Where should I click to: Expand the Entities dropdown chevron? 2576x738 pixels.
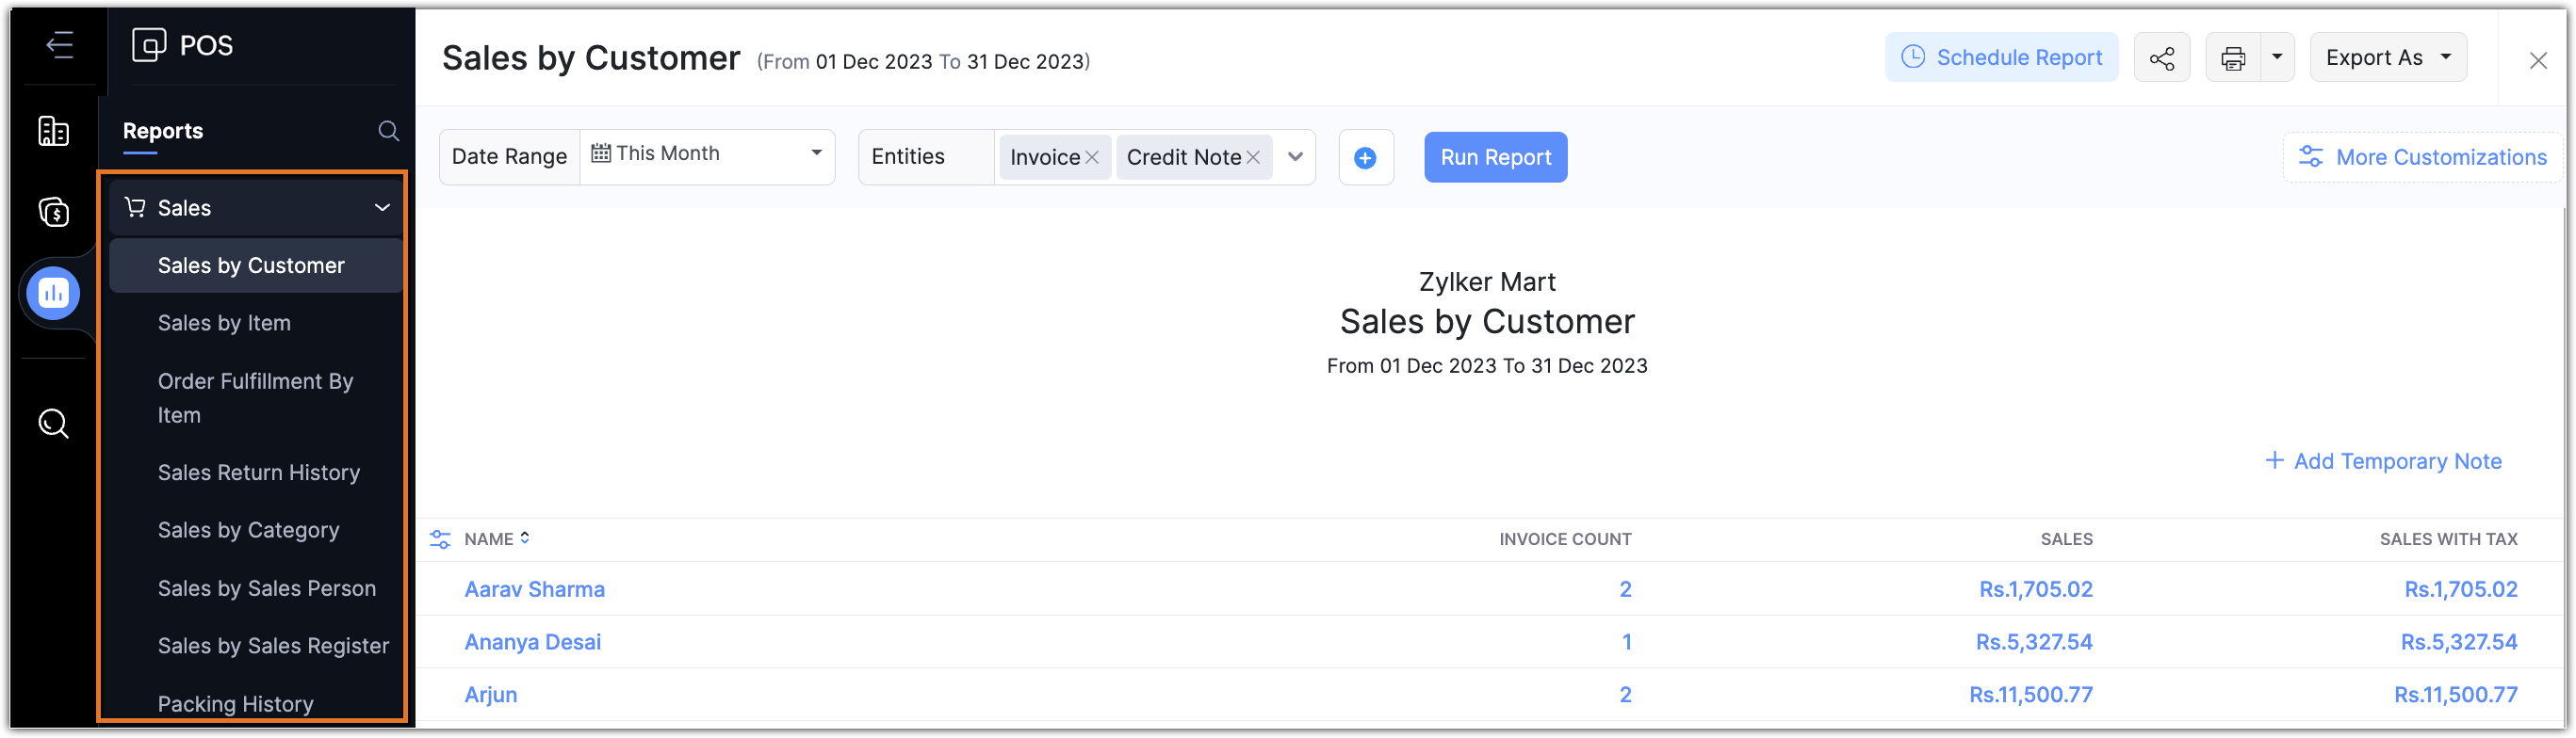[x=1295, y=157]
